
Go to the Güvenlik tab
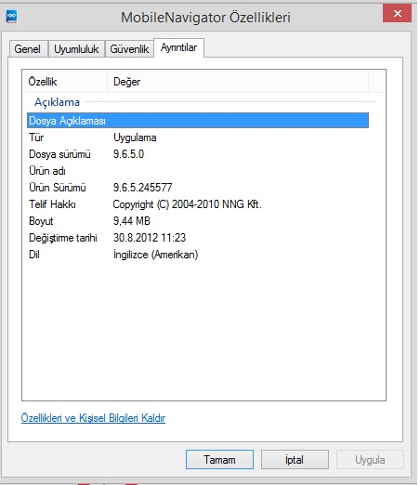tap(129, 49)
